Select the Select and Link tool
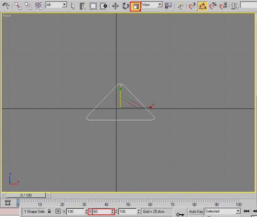257x217 pixels. 18,6
